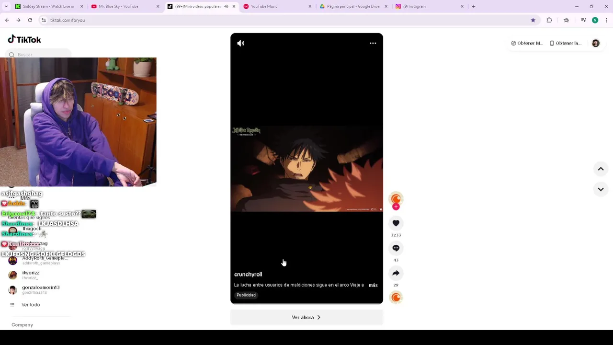Expand caption with más link
This screenshot has width=613, height=345.
point(373,285)
